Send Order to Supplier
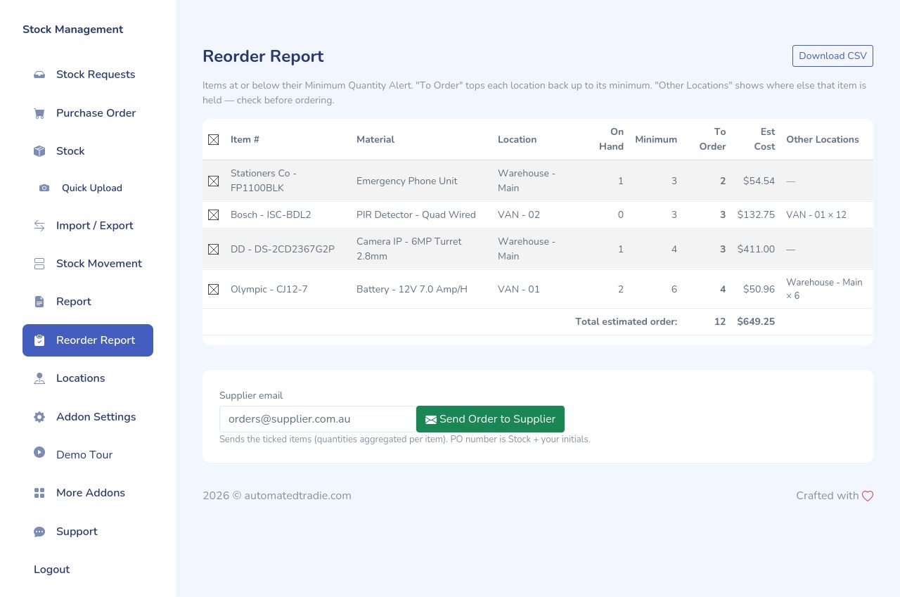Image resolution: width=900 pixels, height=597 pixels. coord(490,419)
